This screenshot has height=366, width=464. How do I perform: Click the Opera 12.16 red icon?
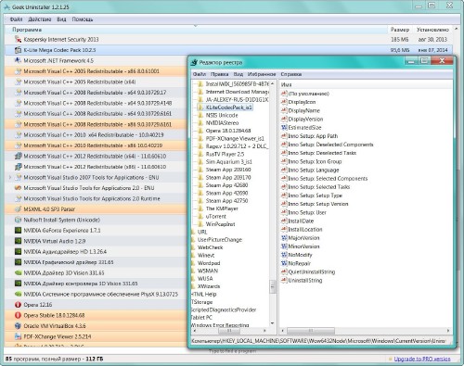(x=18, y=305)
